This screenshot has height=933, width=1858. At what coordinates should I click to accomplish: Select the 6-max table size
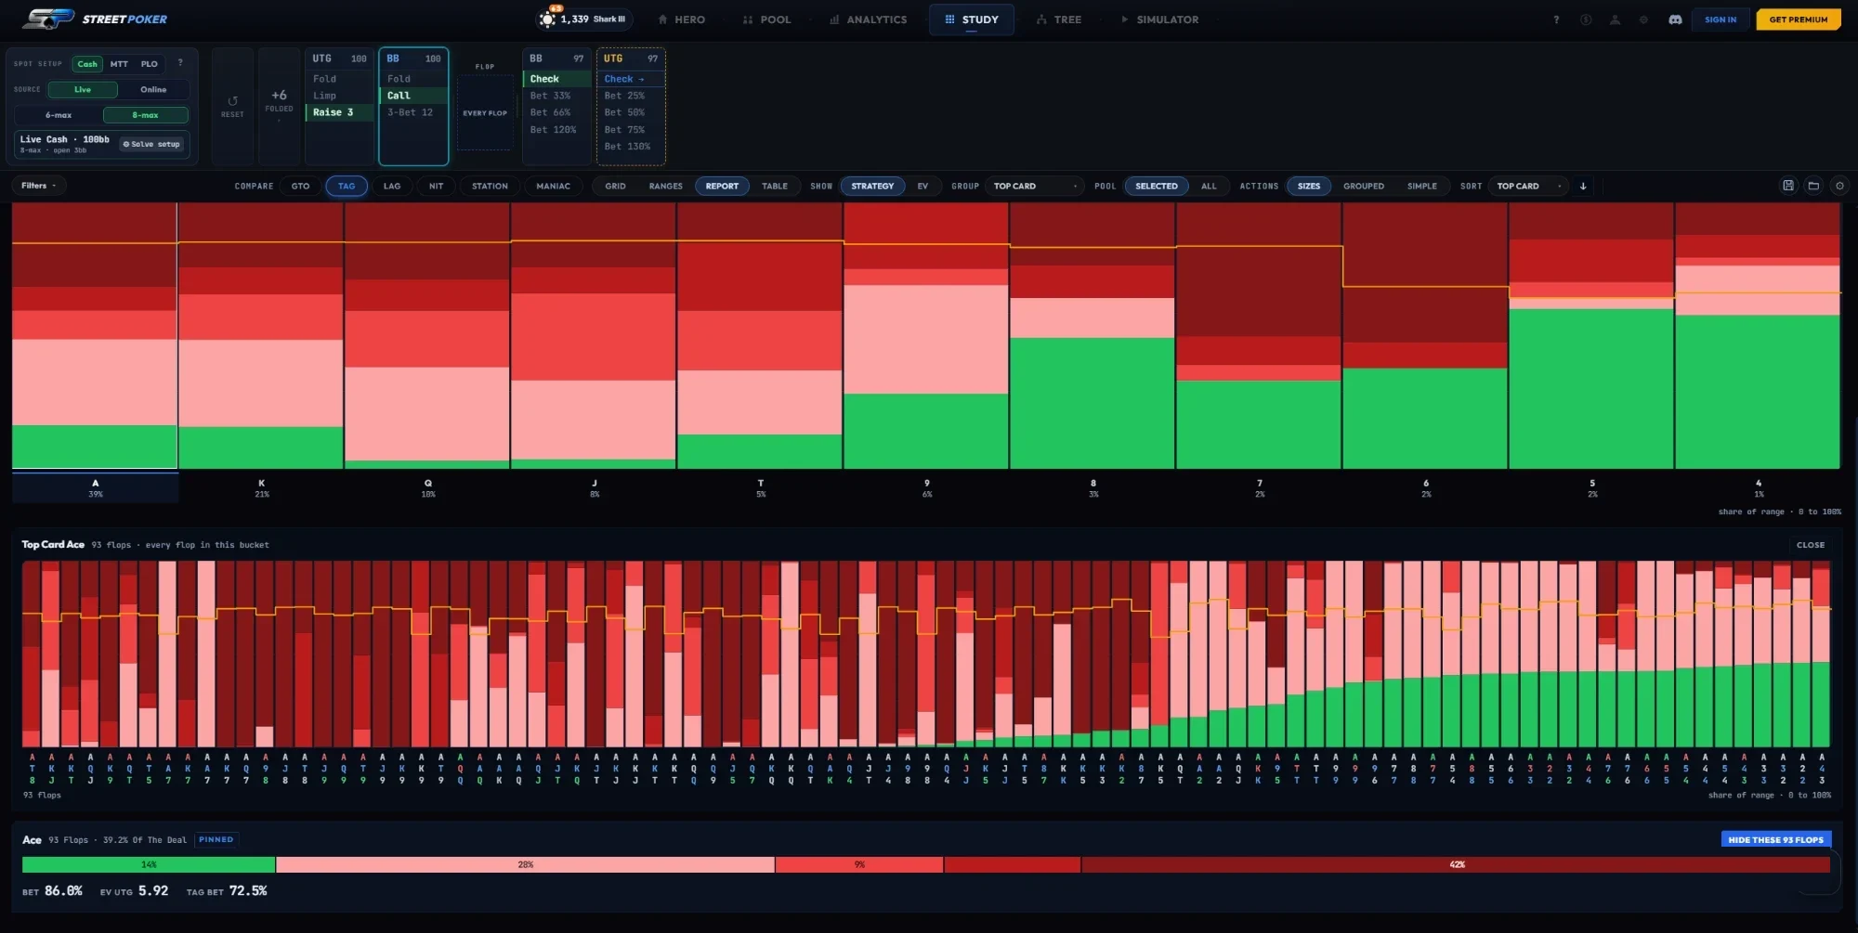[59, 115]
